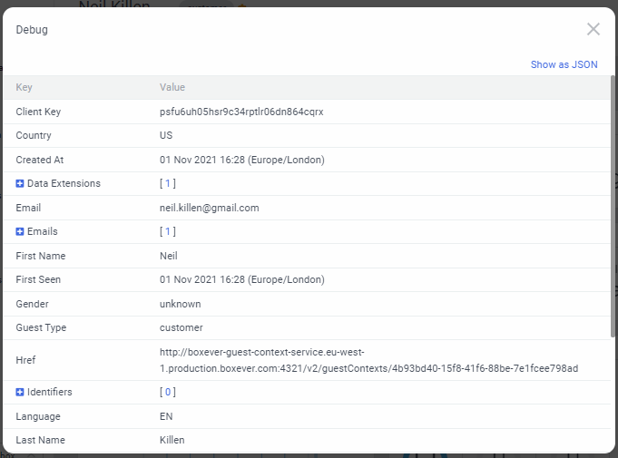The image size is (618, 458).
Task: Select the Client Key value text
Action: point(241,112)
